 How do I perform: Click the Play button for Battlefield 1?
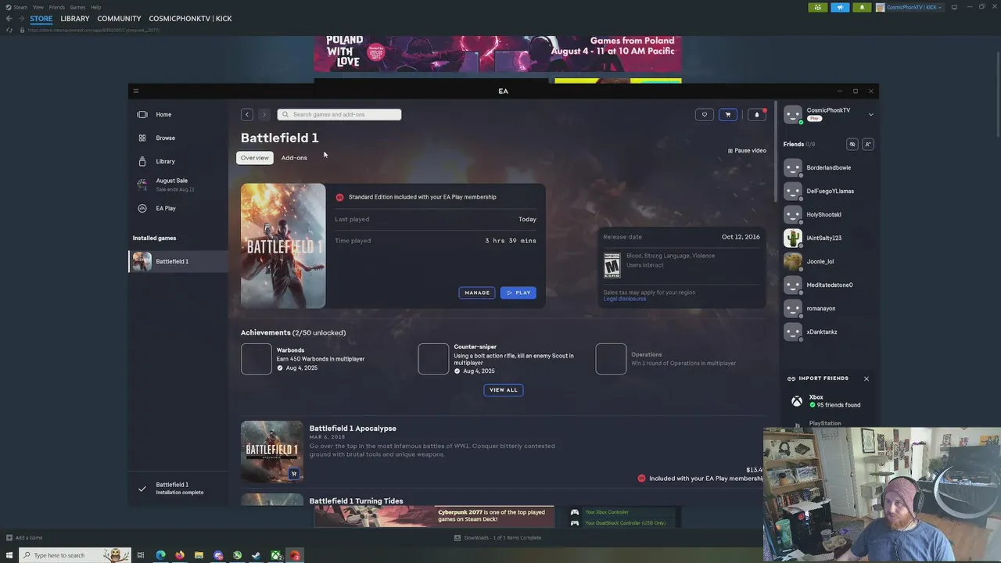pos(518,292)
